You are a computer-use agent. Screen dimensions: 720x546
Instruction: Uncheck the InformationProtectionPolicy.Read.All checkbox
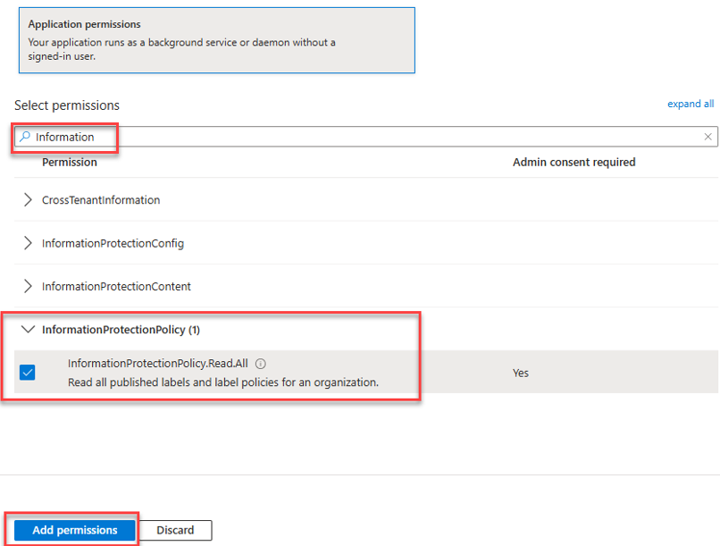coord(28,373)
